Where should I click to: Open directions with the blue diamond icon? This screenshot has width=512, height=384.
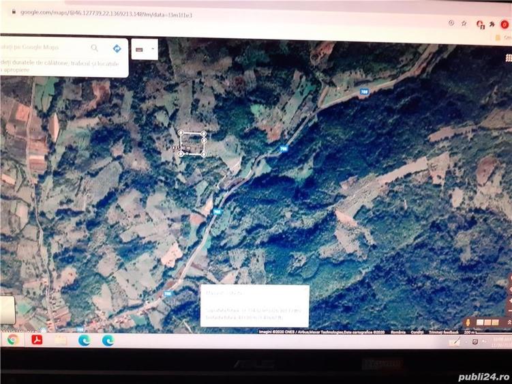117,48
